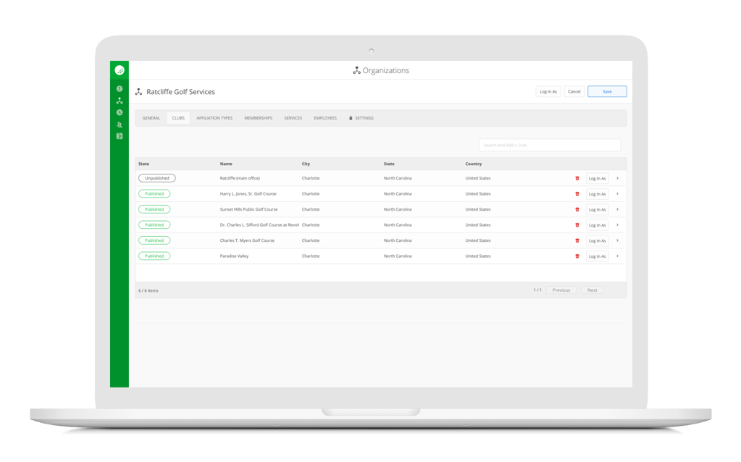Toggle Published state for Harry L. Jones, Sr. Golf Course

point(154,193)
